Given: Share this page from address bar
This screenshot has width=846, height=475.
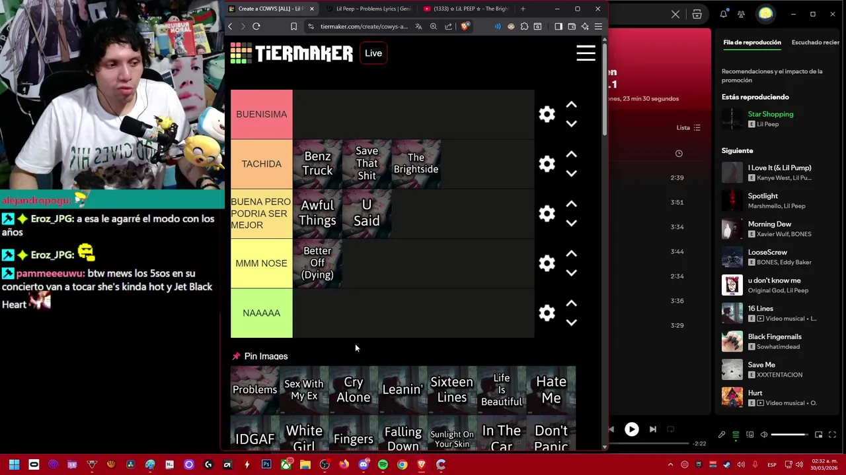Looking at the screenshot, I should [x=449, y=26].
